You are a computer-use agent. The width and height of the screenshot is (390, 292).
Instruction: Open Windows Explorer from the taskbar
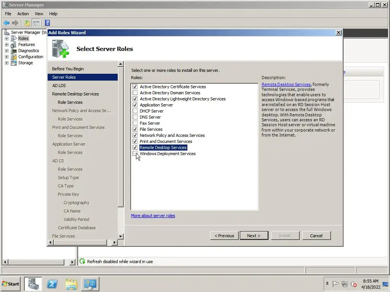pyautogui.click(x=71, y=284)
